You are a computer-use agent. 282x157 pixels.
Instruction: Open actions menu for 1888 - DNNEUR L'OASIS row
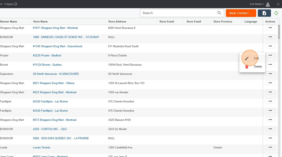tap(270, 37)
